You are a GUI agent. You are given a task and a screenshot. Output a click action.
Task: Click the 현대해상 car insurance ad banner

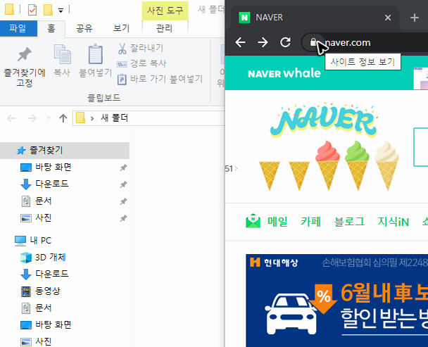tap(336, 301)
